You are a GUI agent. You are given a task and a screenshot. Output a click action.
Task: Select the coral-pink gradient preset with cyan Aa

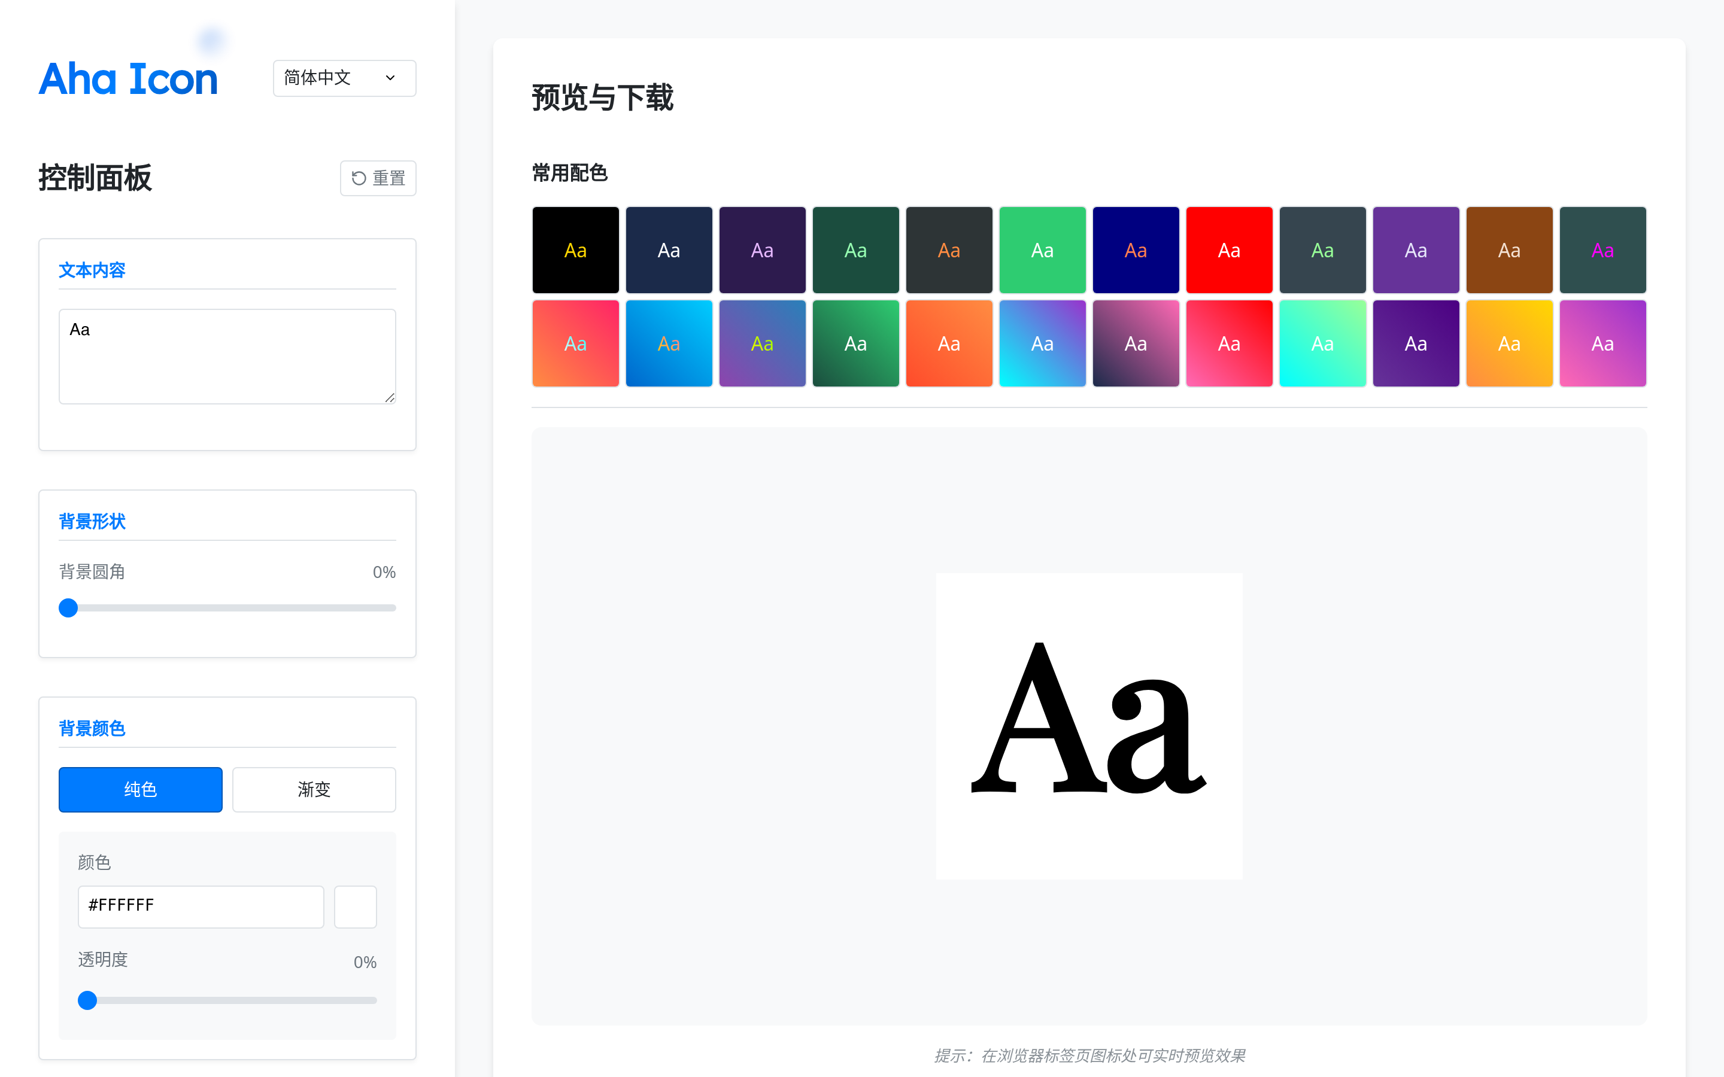click(x=576, y=343)
